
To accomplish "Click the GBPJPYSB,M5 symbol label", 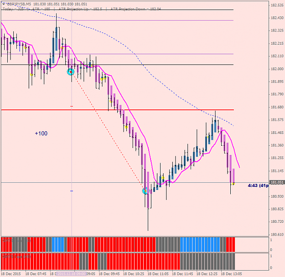I will click(19, 4).
